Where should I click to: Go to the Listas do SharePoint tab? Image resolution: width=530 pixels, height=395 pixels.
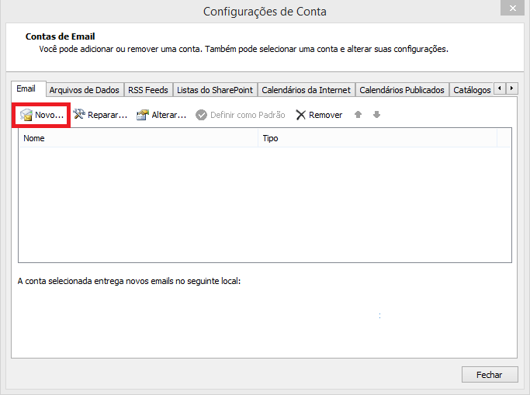coord(214,90)
